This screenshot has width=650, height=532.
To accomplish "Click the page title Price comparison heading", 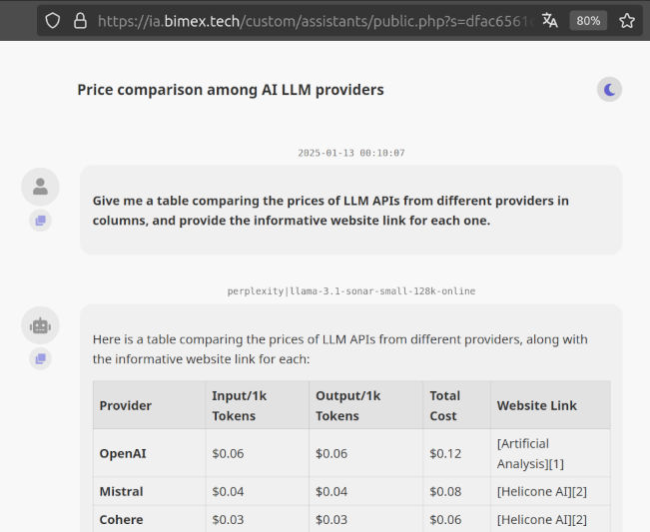I will pos(231,90).
